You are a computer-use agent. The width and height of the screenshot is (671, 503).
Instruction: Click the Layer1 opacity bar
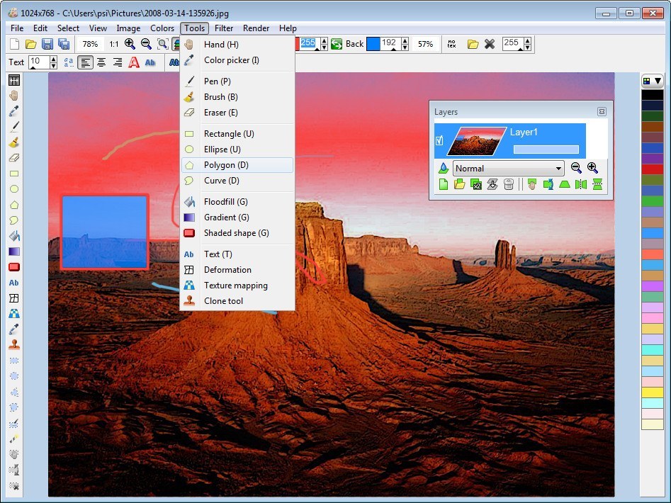click(x=546, y=149)
